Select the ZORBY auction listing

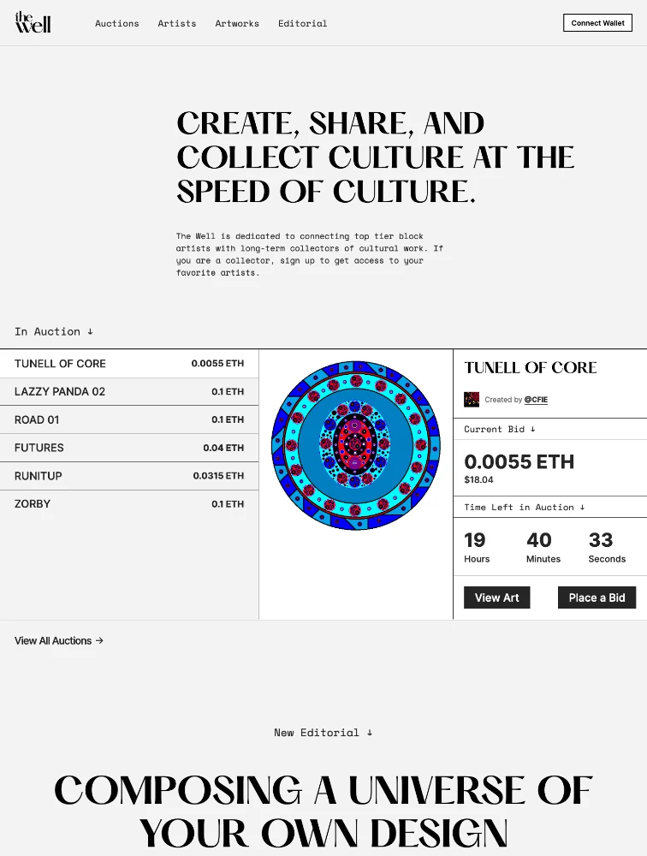click(x=129, y=504)
